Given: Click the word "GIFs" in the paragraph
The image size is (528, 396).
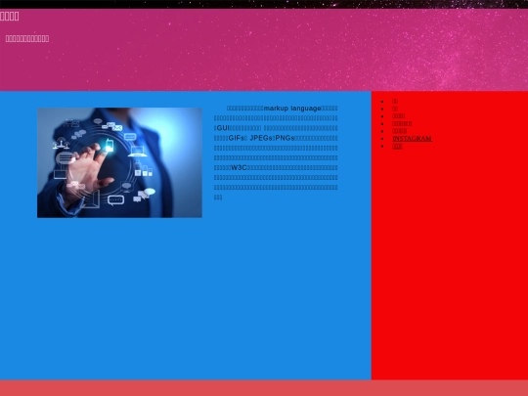Looking at the screenshot, I should (x=236, y=138).
